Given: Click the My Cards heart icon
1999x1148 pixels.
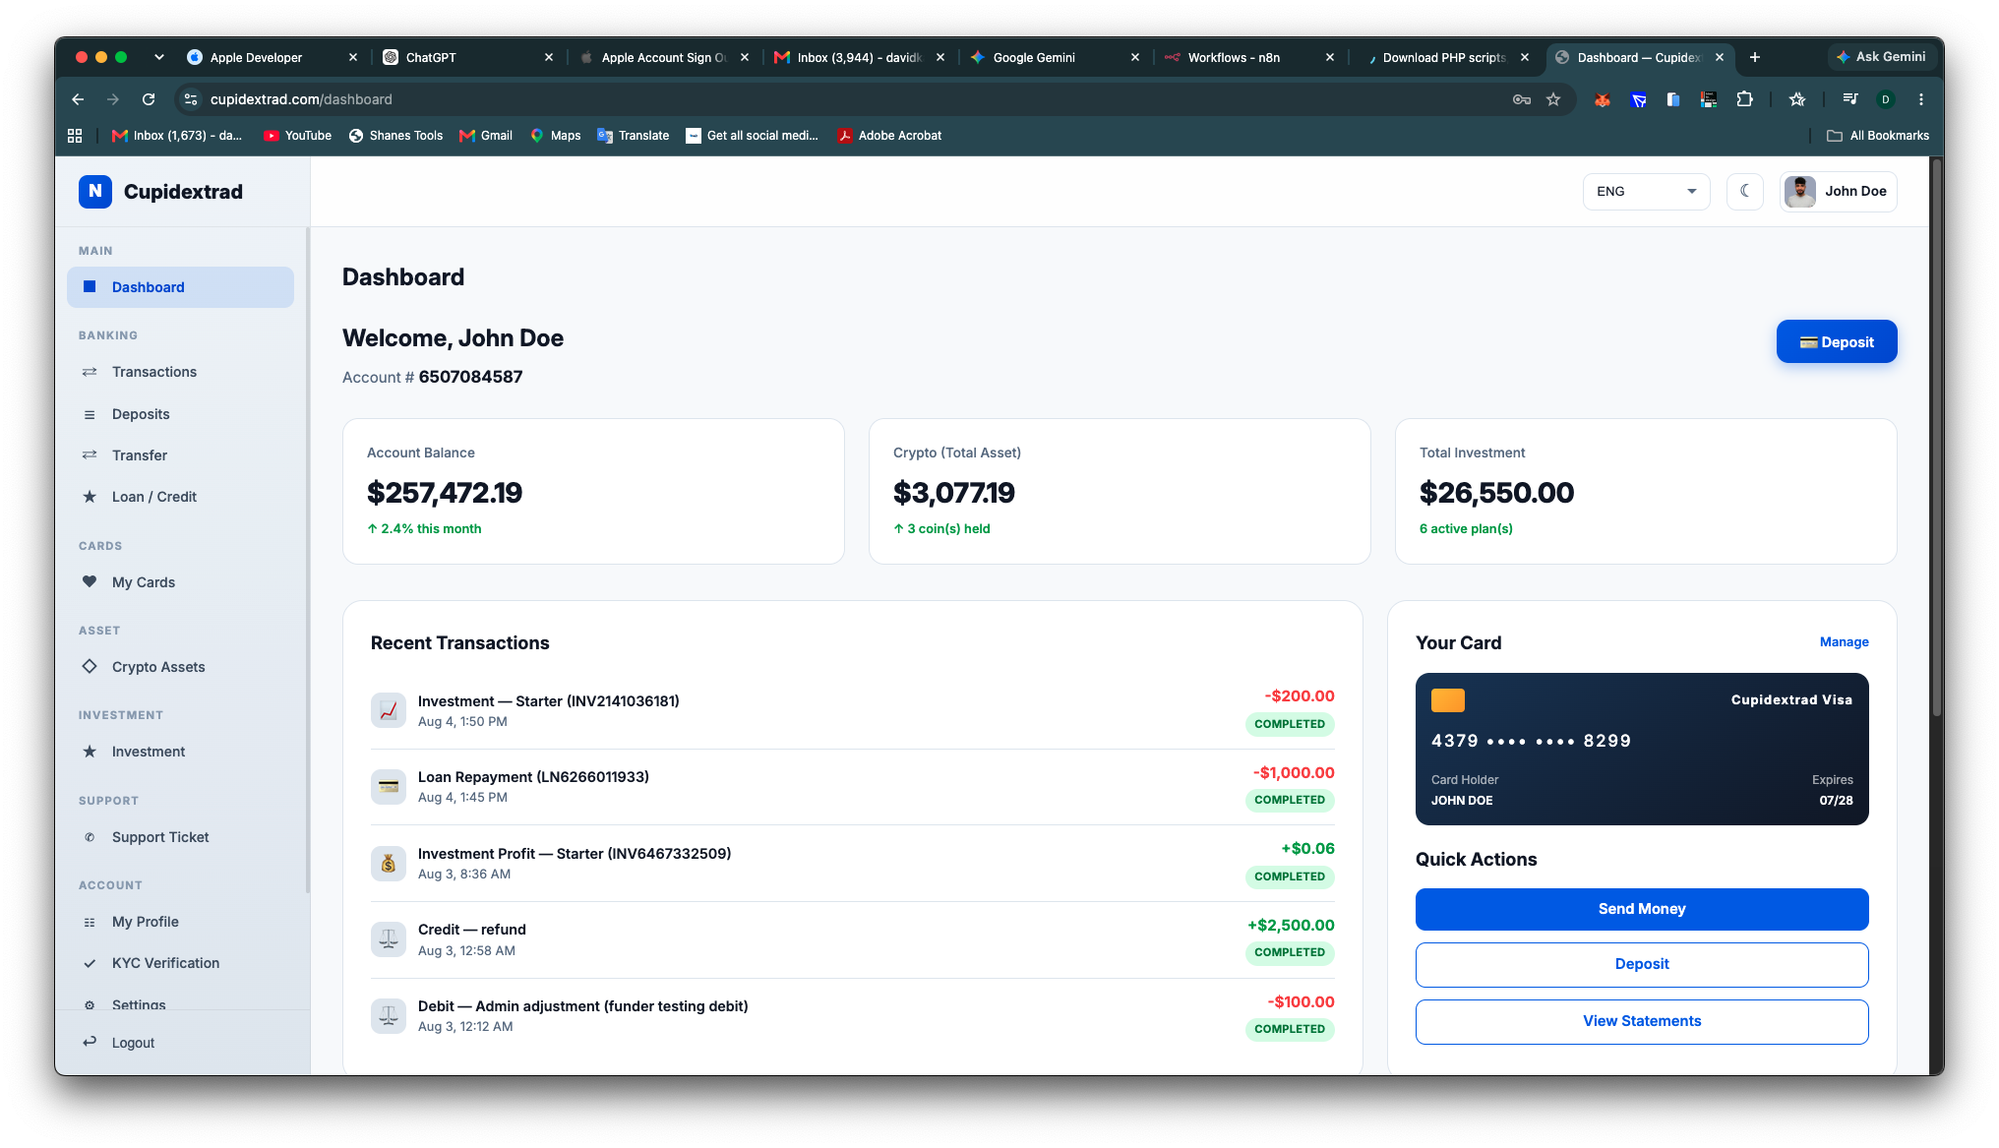Looking at the screenshot, I should click(x=90, y=581).
